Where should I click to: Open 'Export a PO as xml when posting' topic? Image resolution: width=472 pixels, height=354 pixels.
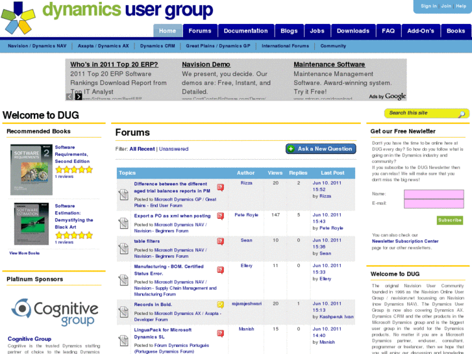[172, 216]
